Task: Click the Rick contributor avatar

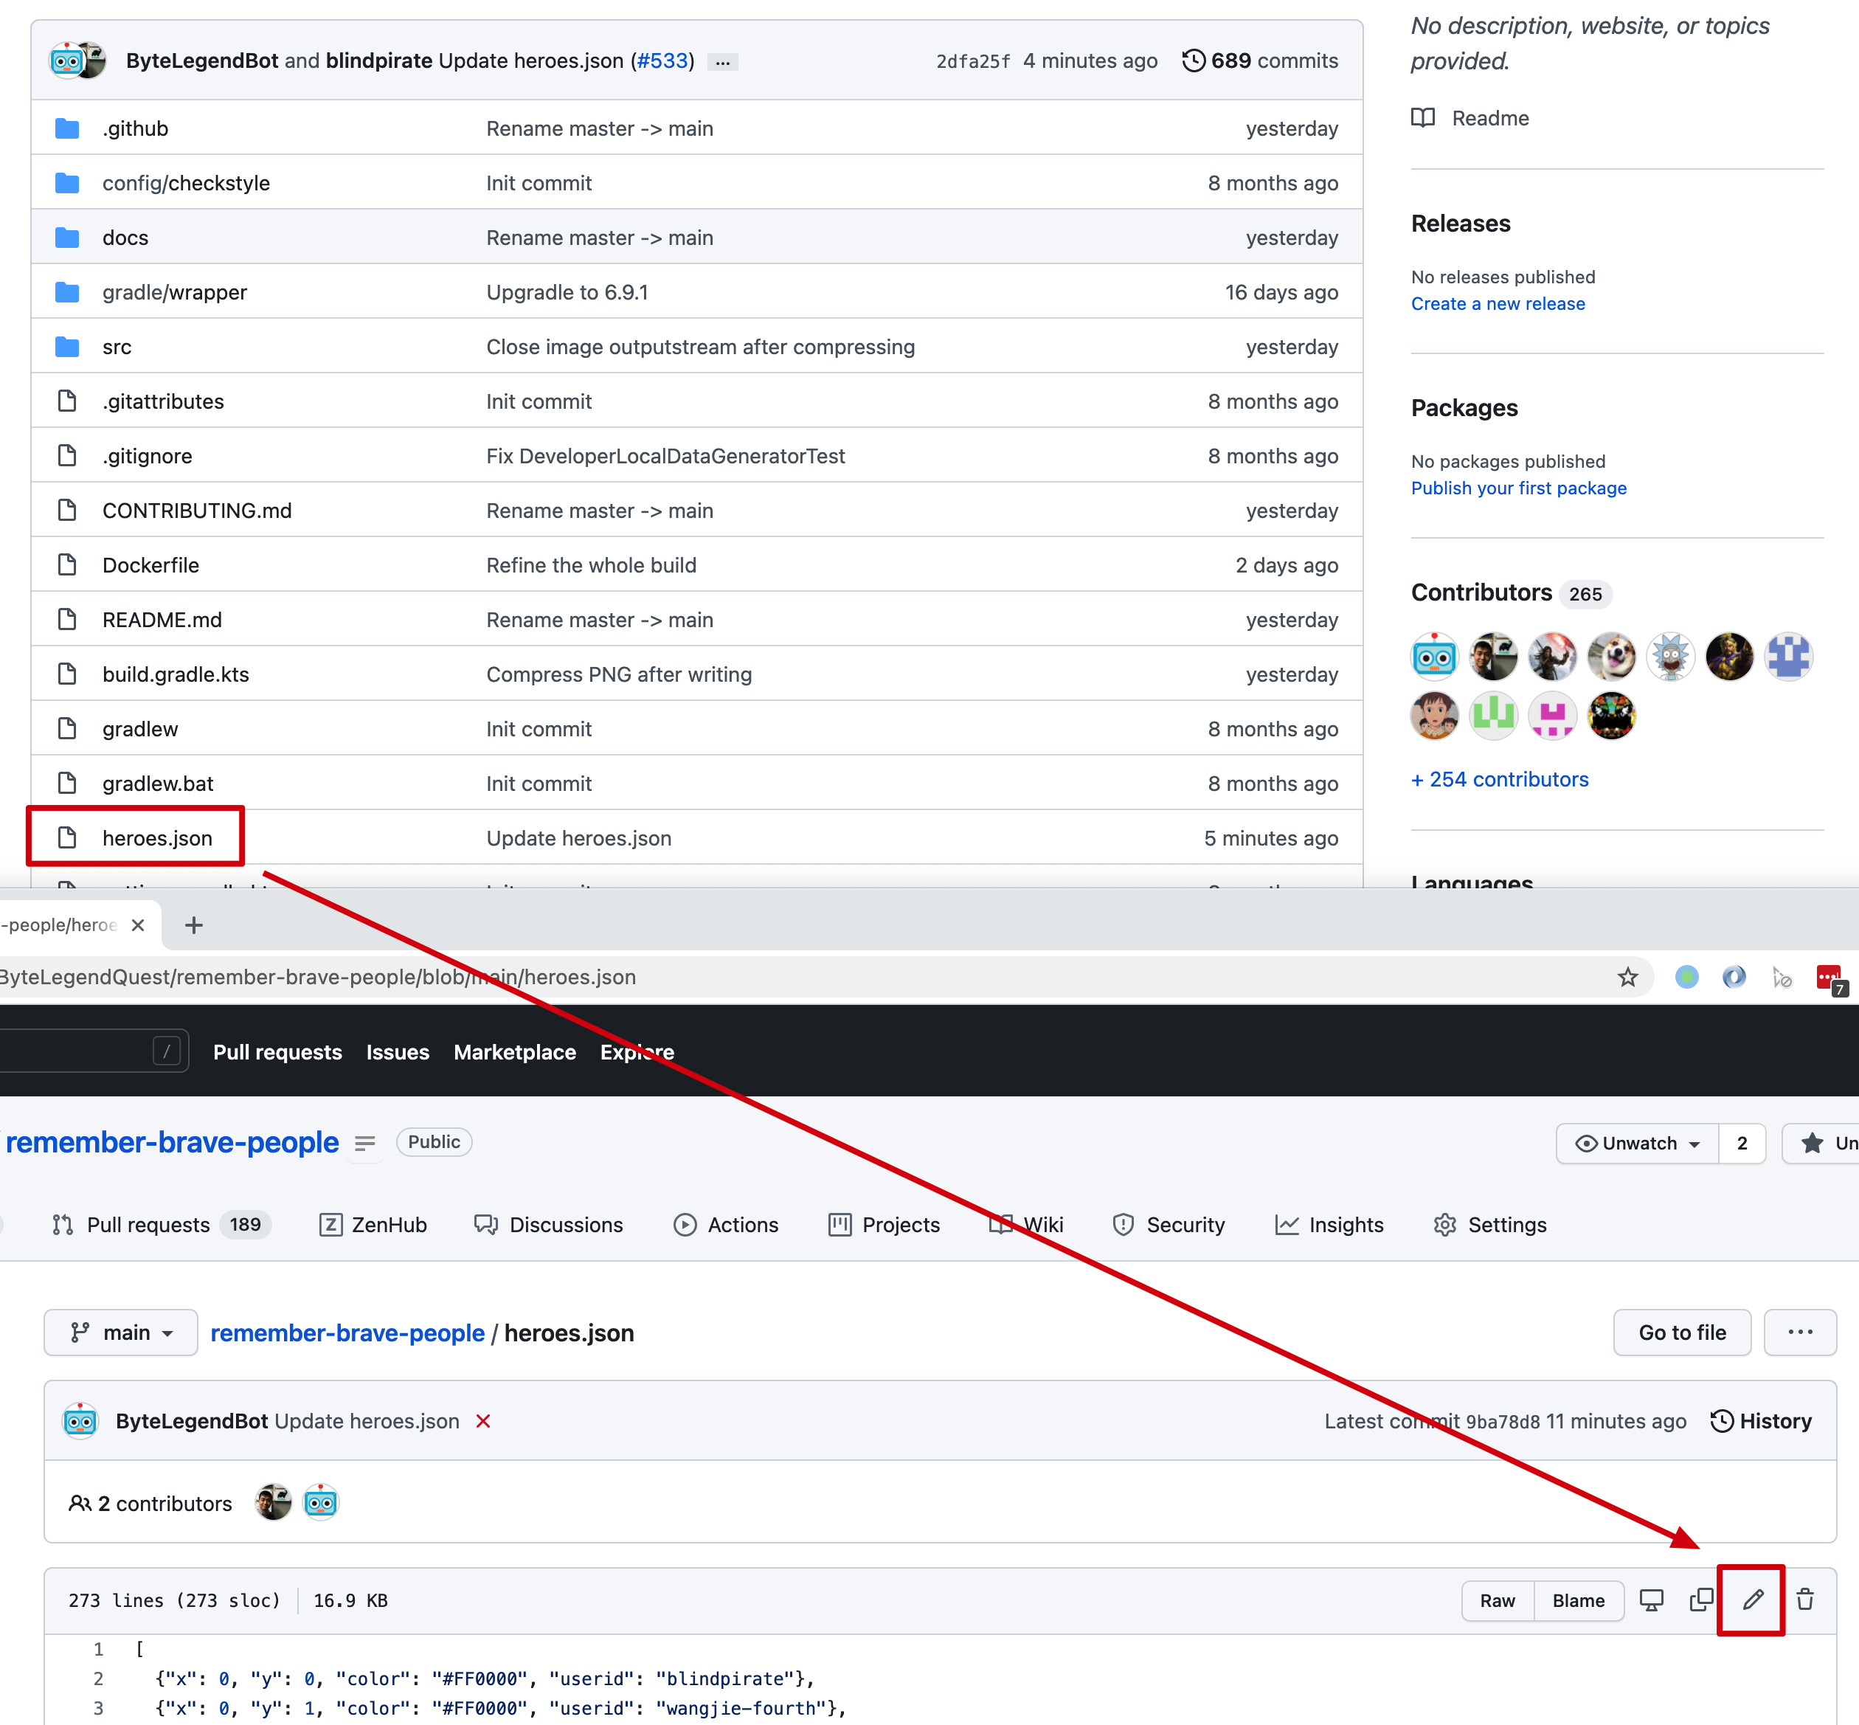Action: [x=1669, y=656]
